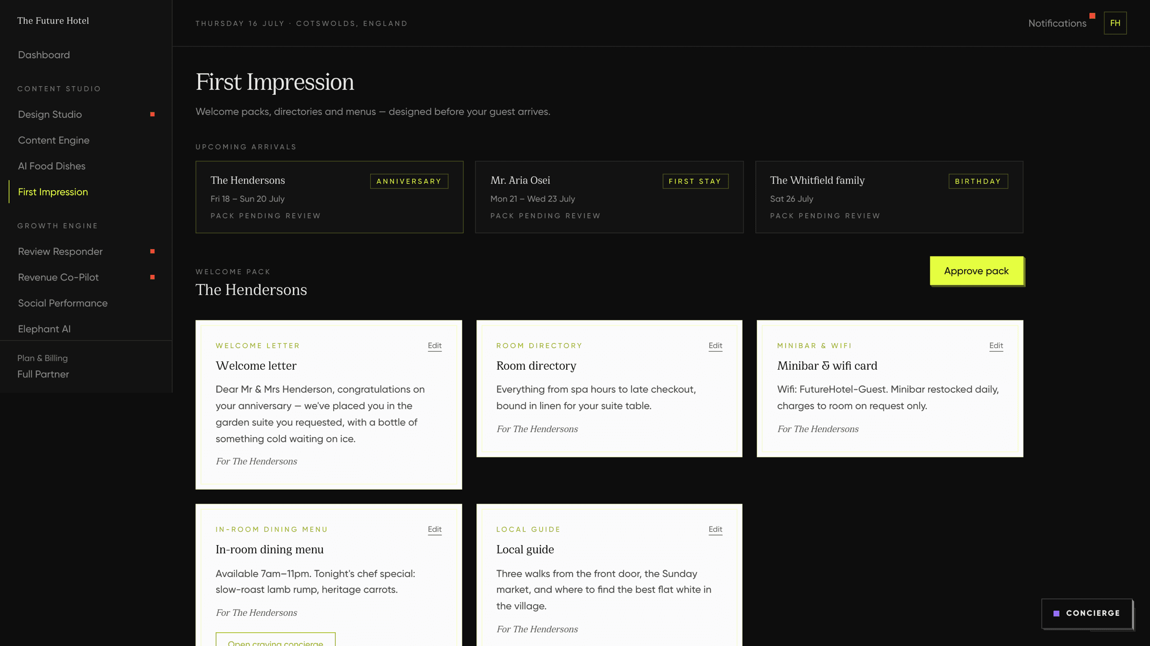
Task: Select First Impression in sidebar
Action: 53,192
